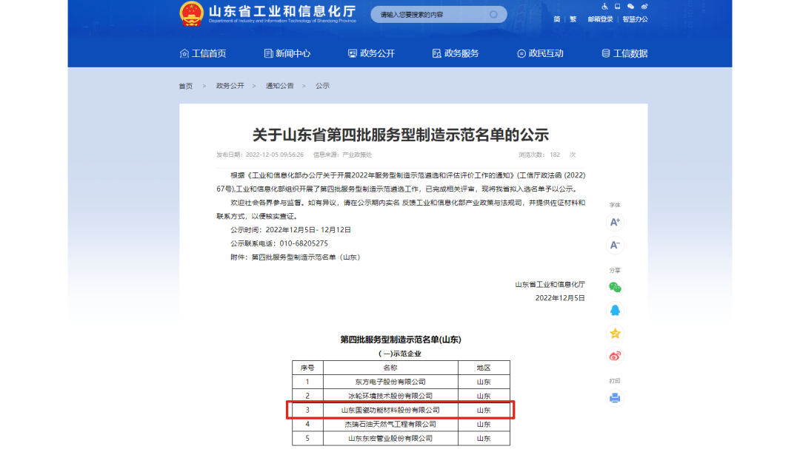Share article via QQ penguin icon
The height and width of the screenshot is (449, 800).
point(615,311)
